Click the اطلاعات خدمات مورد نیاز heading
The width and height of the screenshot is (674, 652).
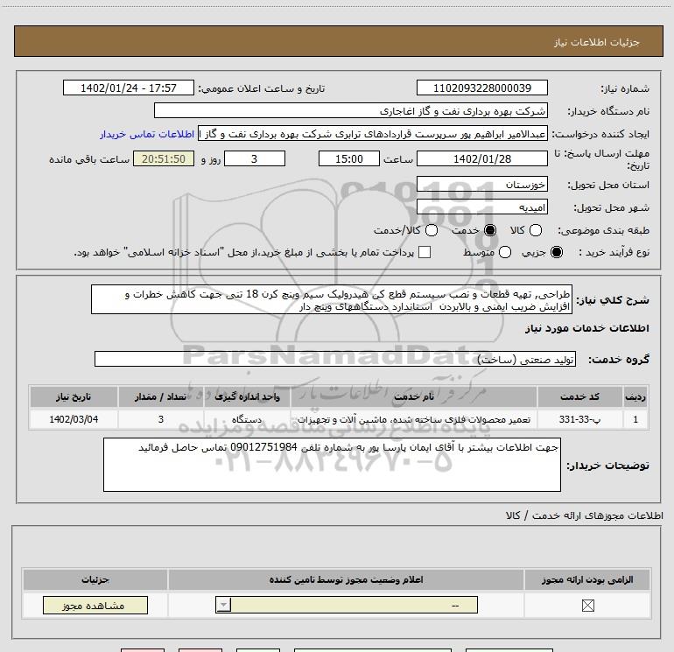pos(586,328)
